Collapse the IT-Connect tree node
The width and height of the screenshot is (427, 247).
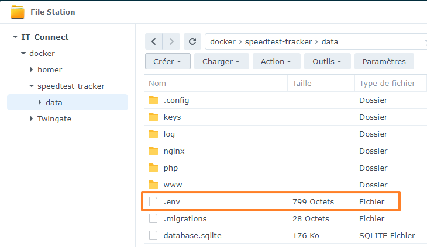coord(15,37)
